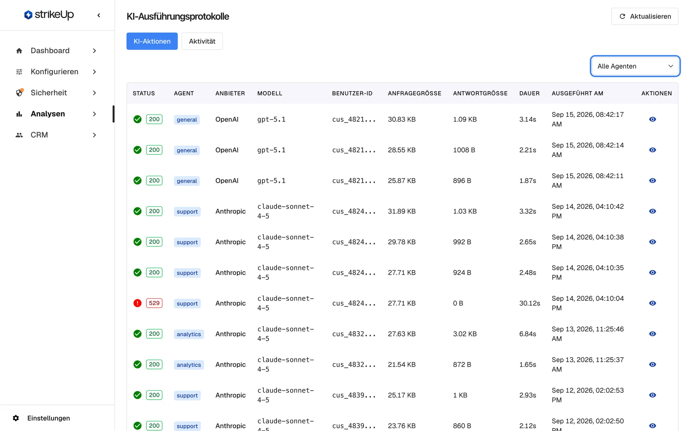Click the strikeUp logo
Viewport: 690px width, 431px height.
[49, 15]
